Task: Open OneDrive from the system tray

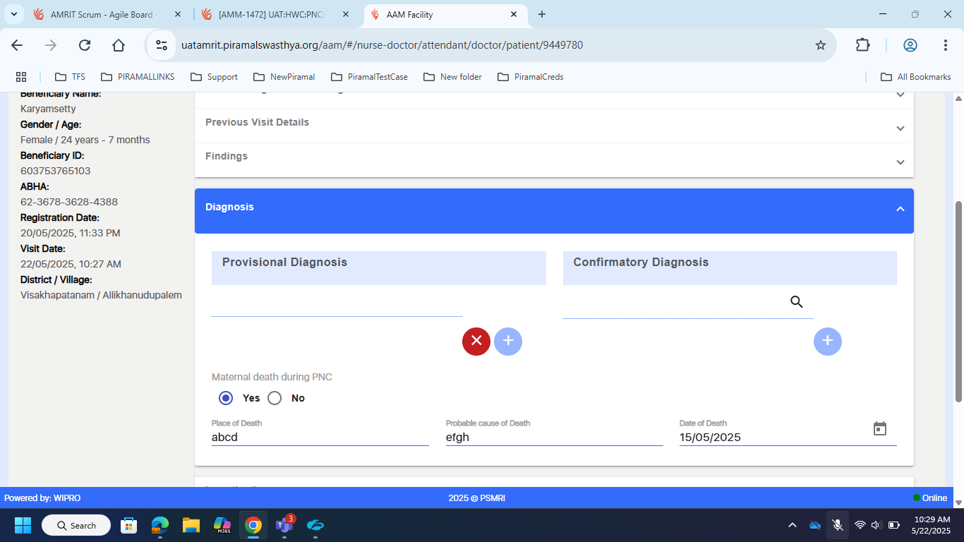Action: (x=815, y=525)
